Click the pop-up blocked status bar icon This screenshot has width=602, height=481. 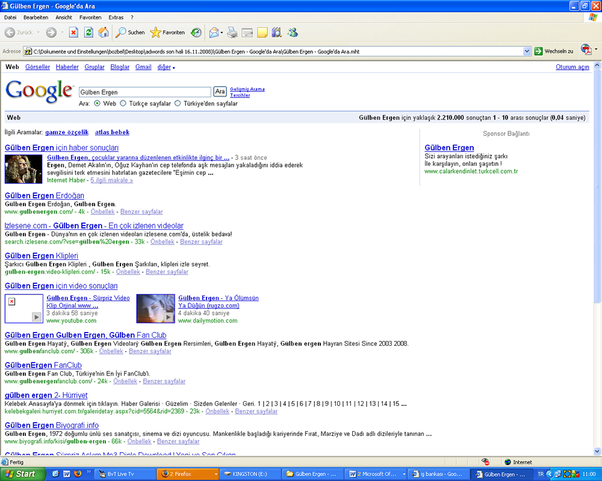(x=485, y=462)
